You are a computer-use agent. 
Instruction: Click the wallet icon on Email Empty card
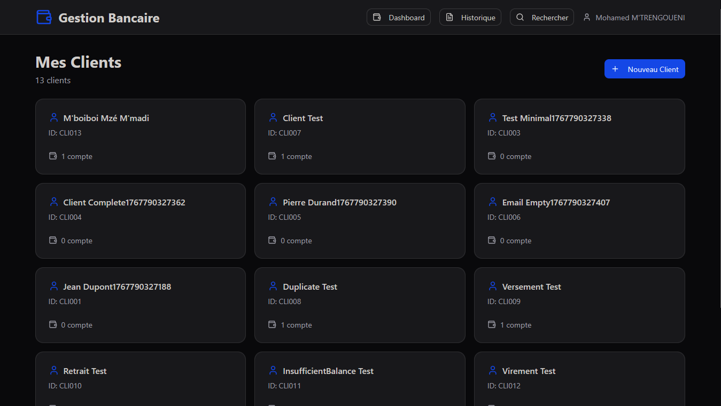tap(492, 241)
